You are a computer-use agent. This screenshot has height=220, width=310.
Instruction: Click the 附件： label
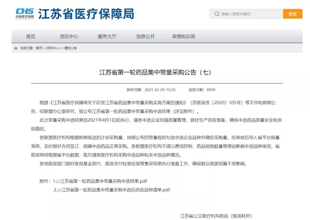click(45, 181)
